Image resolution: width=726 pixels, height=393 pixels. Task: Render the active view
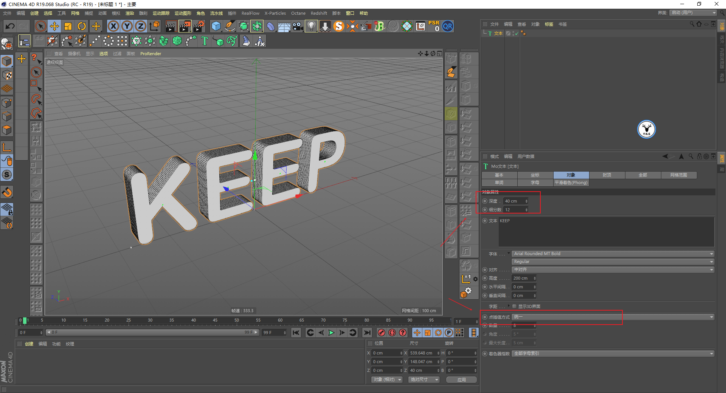[171, 26]
